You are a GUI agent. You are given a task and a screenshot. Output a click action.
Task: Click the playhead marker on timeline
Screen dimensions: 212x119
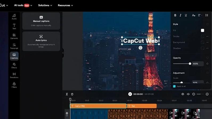pyautogui.click(x=70, y=99)
